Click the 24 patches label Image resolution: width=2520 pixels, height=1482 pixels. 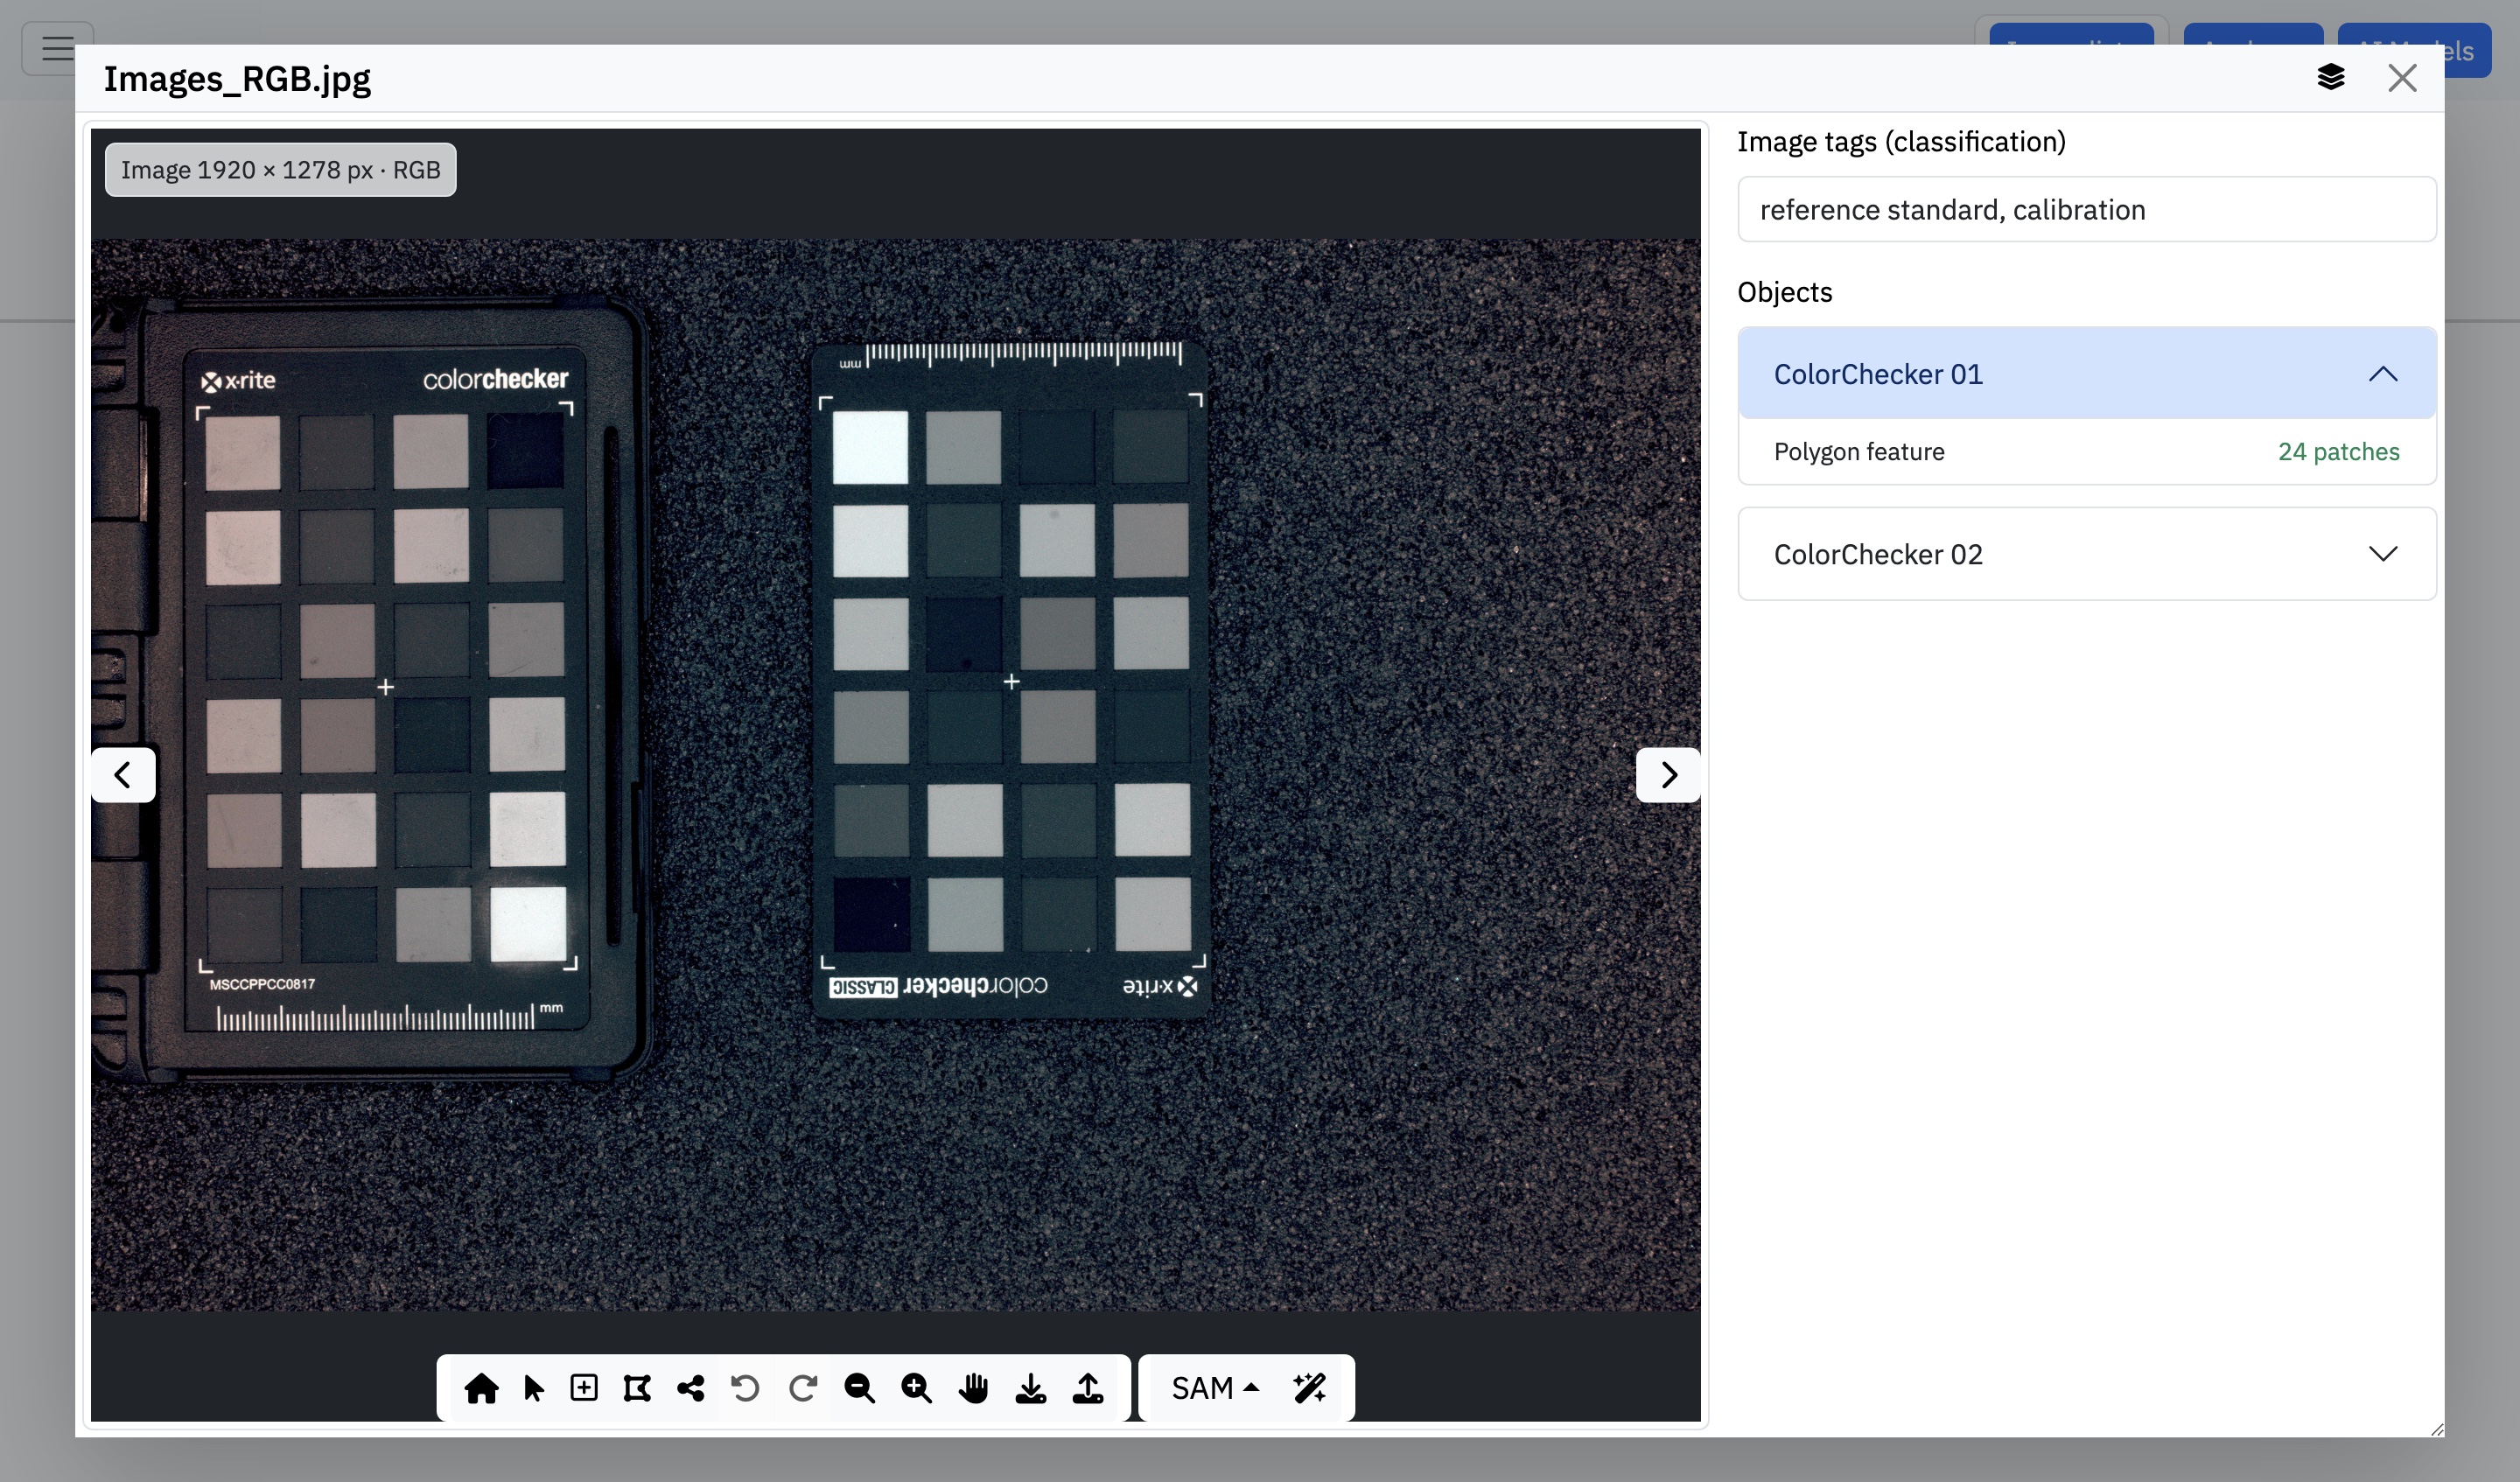coord(2338,452)
